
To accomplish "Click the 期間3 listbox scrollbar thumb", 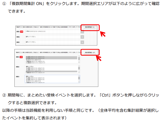I will point(79,78).
